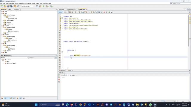191x107 pixels.
Task: Open the Debug Project dropdown arrow
Action: click(x=49, y=6)
